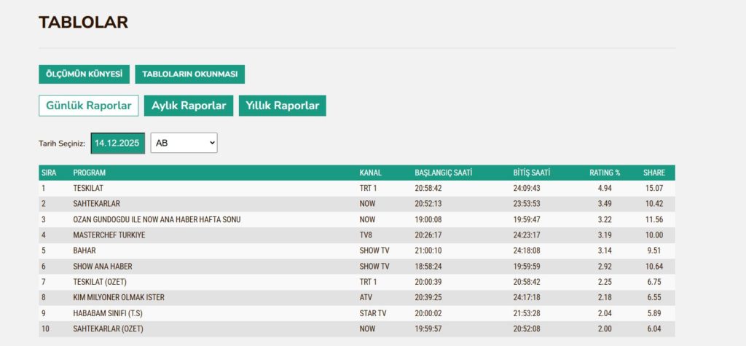Click the BAHAR program entry
Viewport: 746px width, 346px height.
point(85,251)
